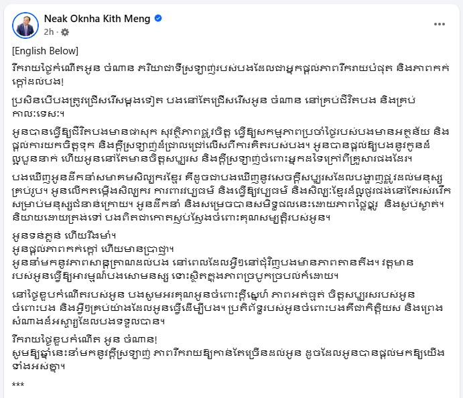Open the Neak Oknha Kith Meng profile link
This screenshot has height=398, width=463.
point(96,19)
